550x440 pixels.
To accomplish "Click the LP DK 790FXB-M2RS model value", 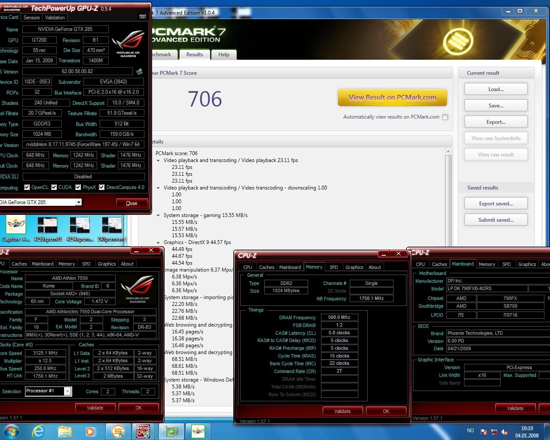I will tap(486, 289).
